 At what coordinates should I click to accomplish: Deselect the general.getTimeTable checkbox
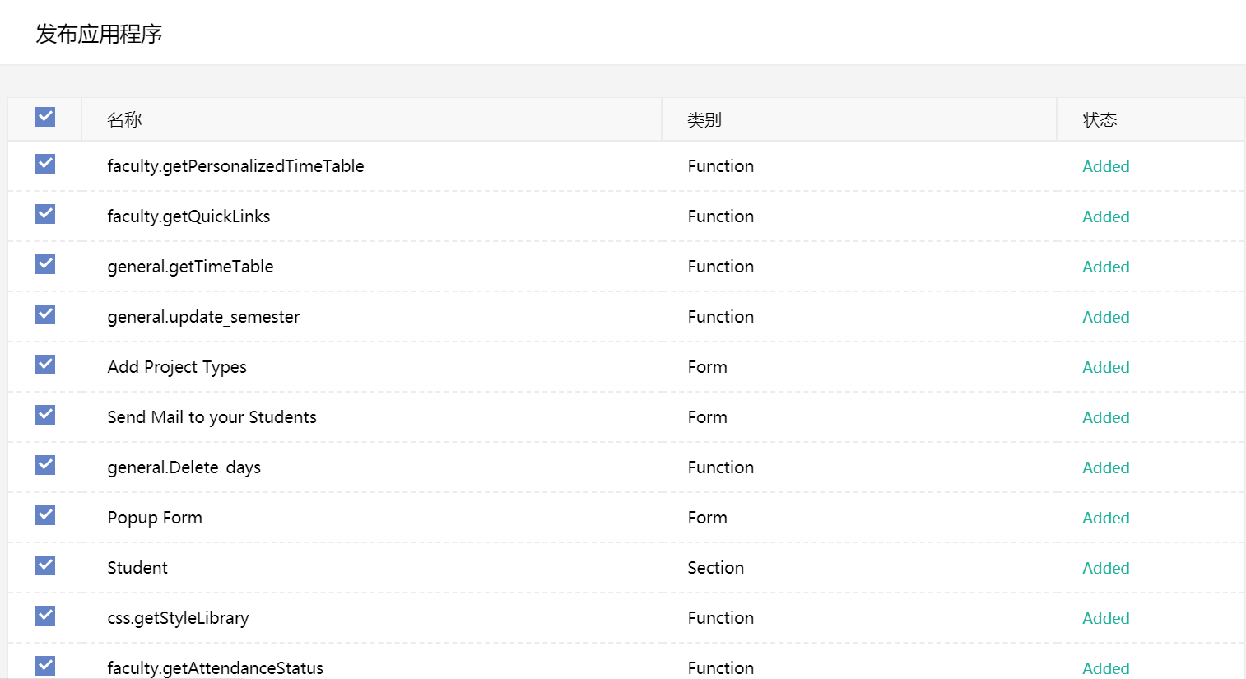click(x=45, y=264)
